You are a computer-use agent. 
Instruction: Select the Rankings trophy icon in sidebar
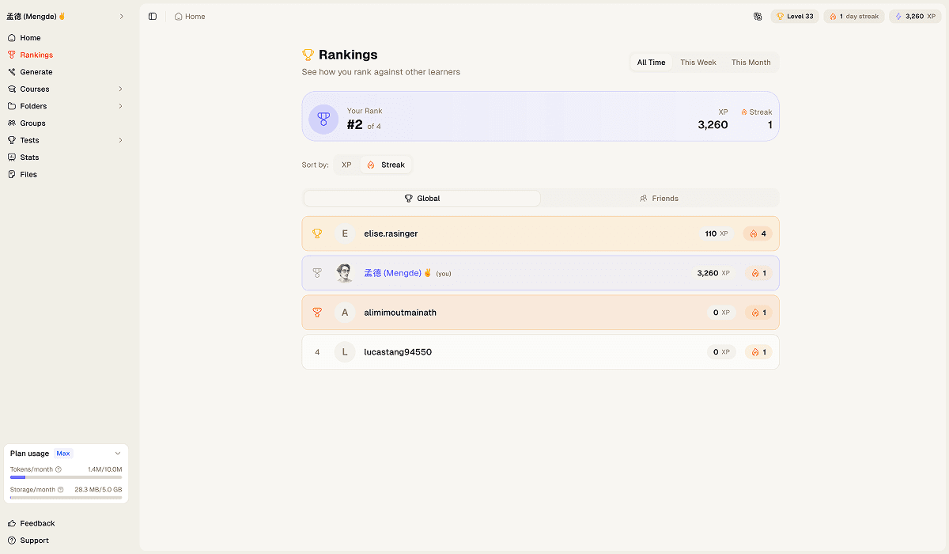pos(11,55)
